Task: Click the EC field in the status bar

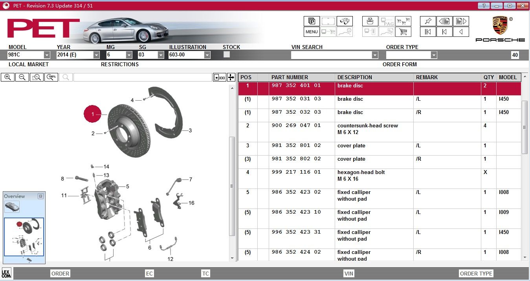Action: click(149, 274)
